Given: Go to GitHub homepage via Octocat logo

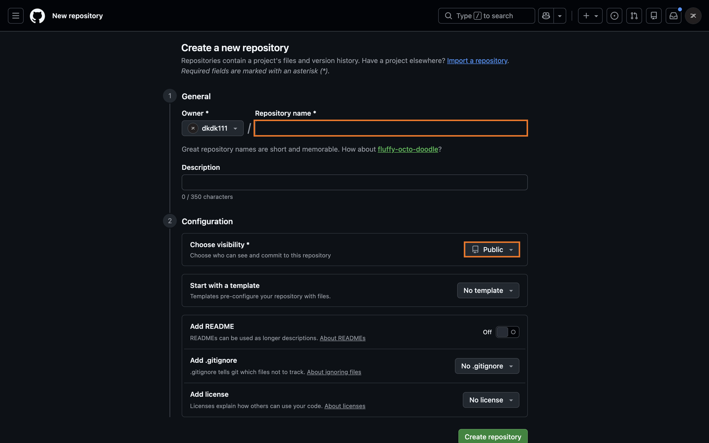Looking at the screenshot, I should tap(37, 16).
